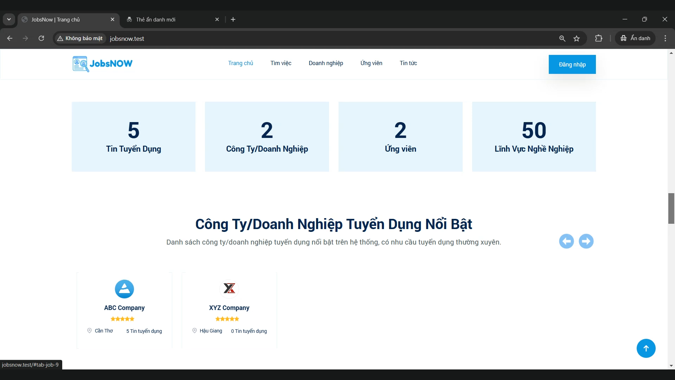The height and width of the screenshot is (380, 675).
Task: Open the XYZ Company link
Action: coord(229,308)
